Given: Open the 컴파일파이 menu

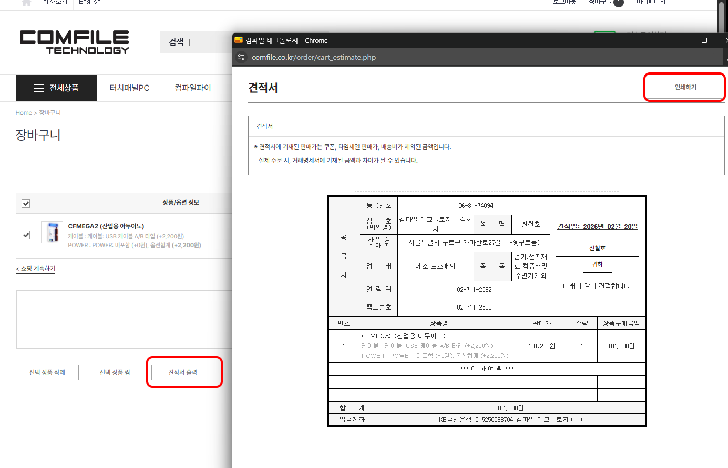Looking at the screenshot, I should [193, 88].
